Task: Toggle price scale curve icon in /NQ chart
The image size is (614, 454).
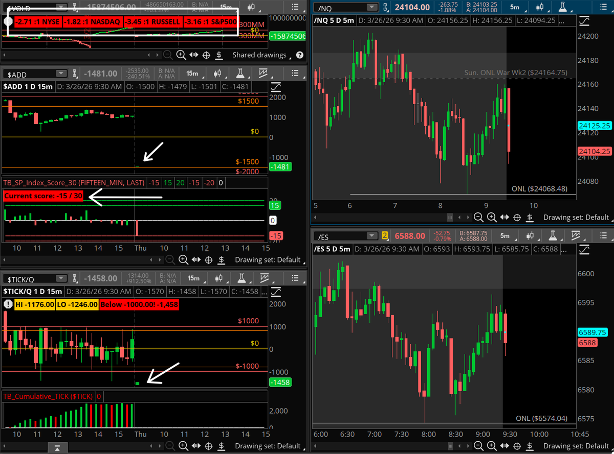Action: tap(584, 20)
